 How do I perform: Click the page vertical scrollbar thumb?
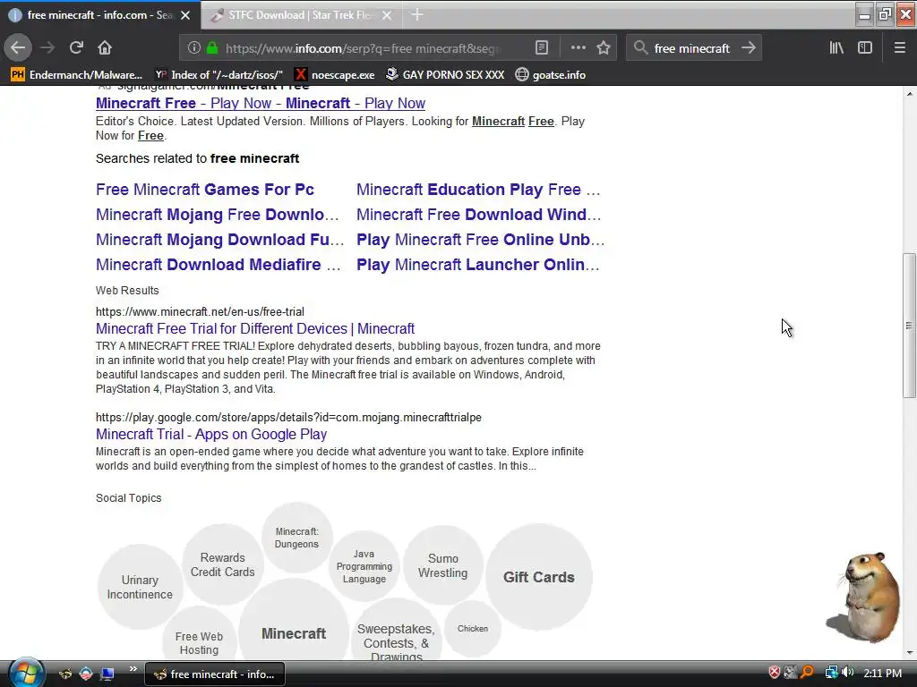point(909,326)
